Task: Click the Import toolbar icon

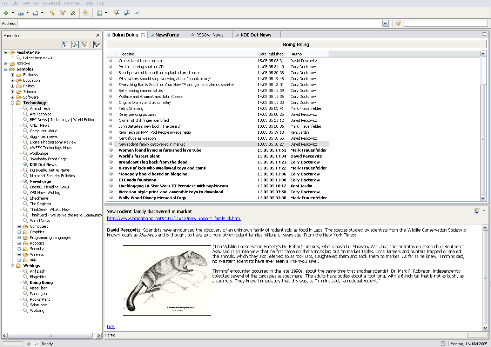Action: (21, 13)
